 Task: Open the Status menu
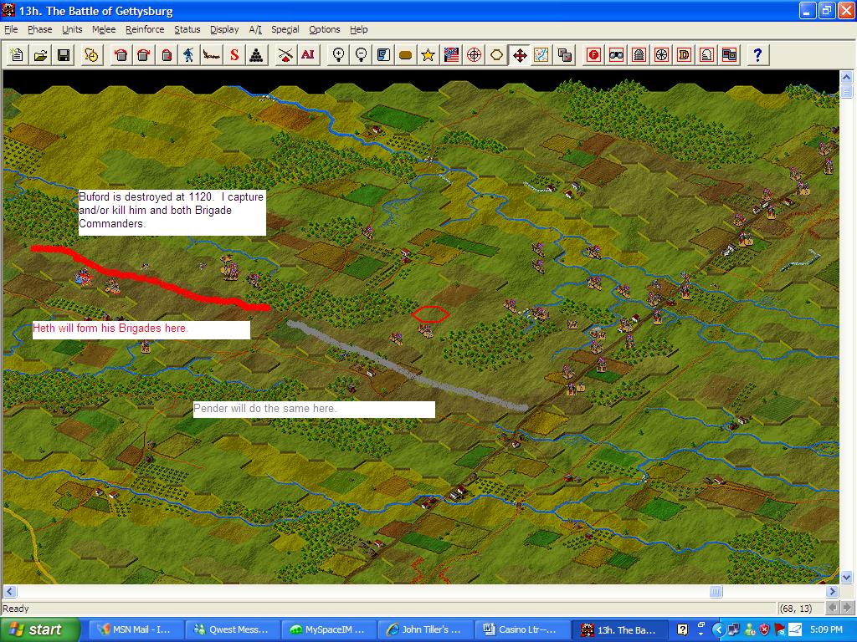(187, 29)
